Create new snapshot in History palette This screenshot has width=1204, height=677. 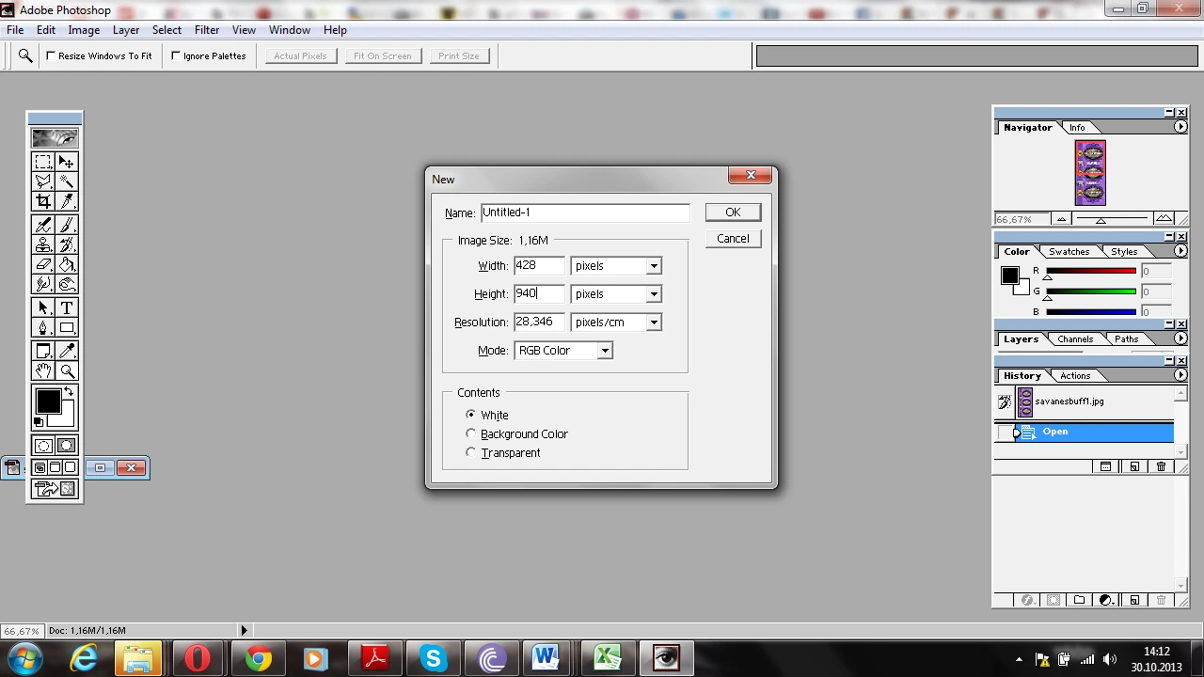coord(1133,466)
